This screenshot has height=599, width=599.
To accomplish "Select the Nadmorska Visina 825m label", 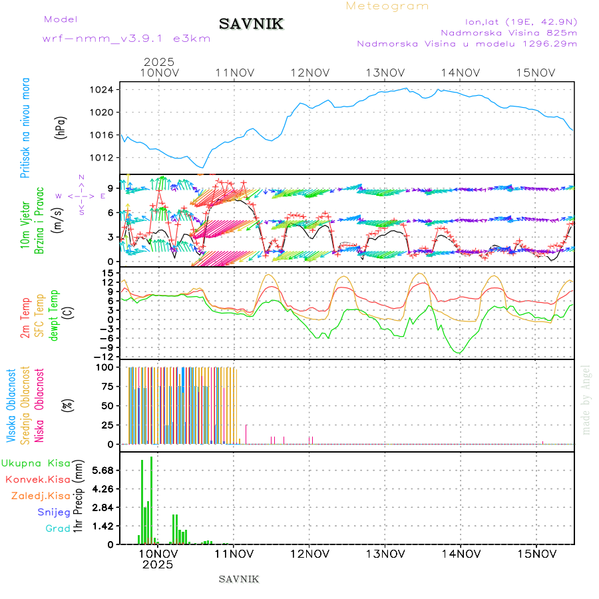I will tap(508, 32).
